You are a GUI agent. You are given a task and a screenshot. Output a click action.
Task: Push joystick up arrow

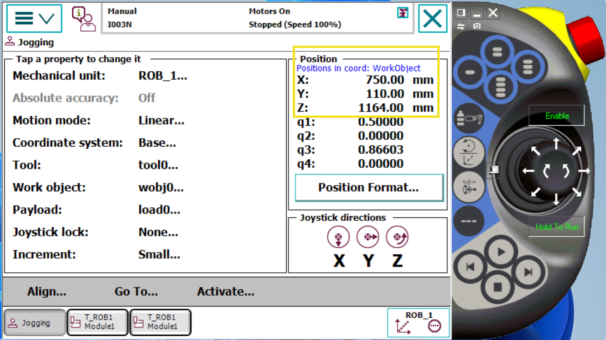[x=556, y=144]
